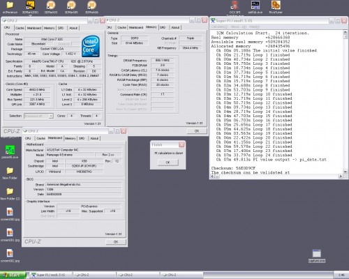Open SPD tab in the Memory CPU-Z window
The width and height of the screenshot is (349, 279).
pos(163,27)
